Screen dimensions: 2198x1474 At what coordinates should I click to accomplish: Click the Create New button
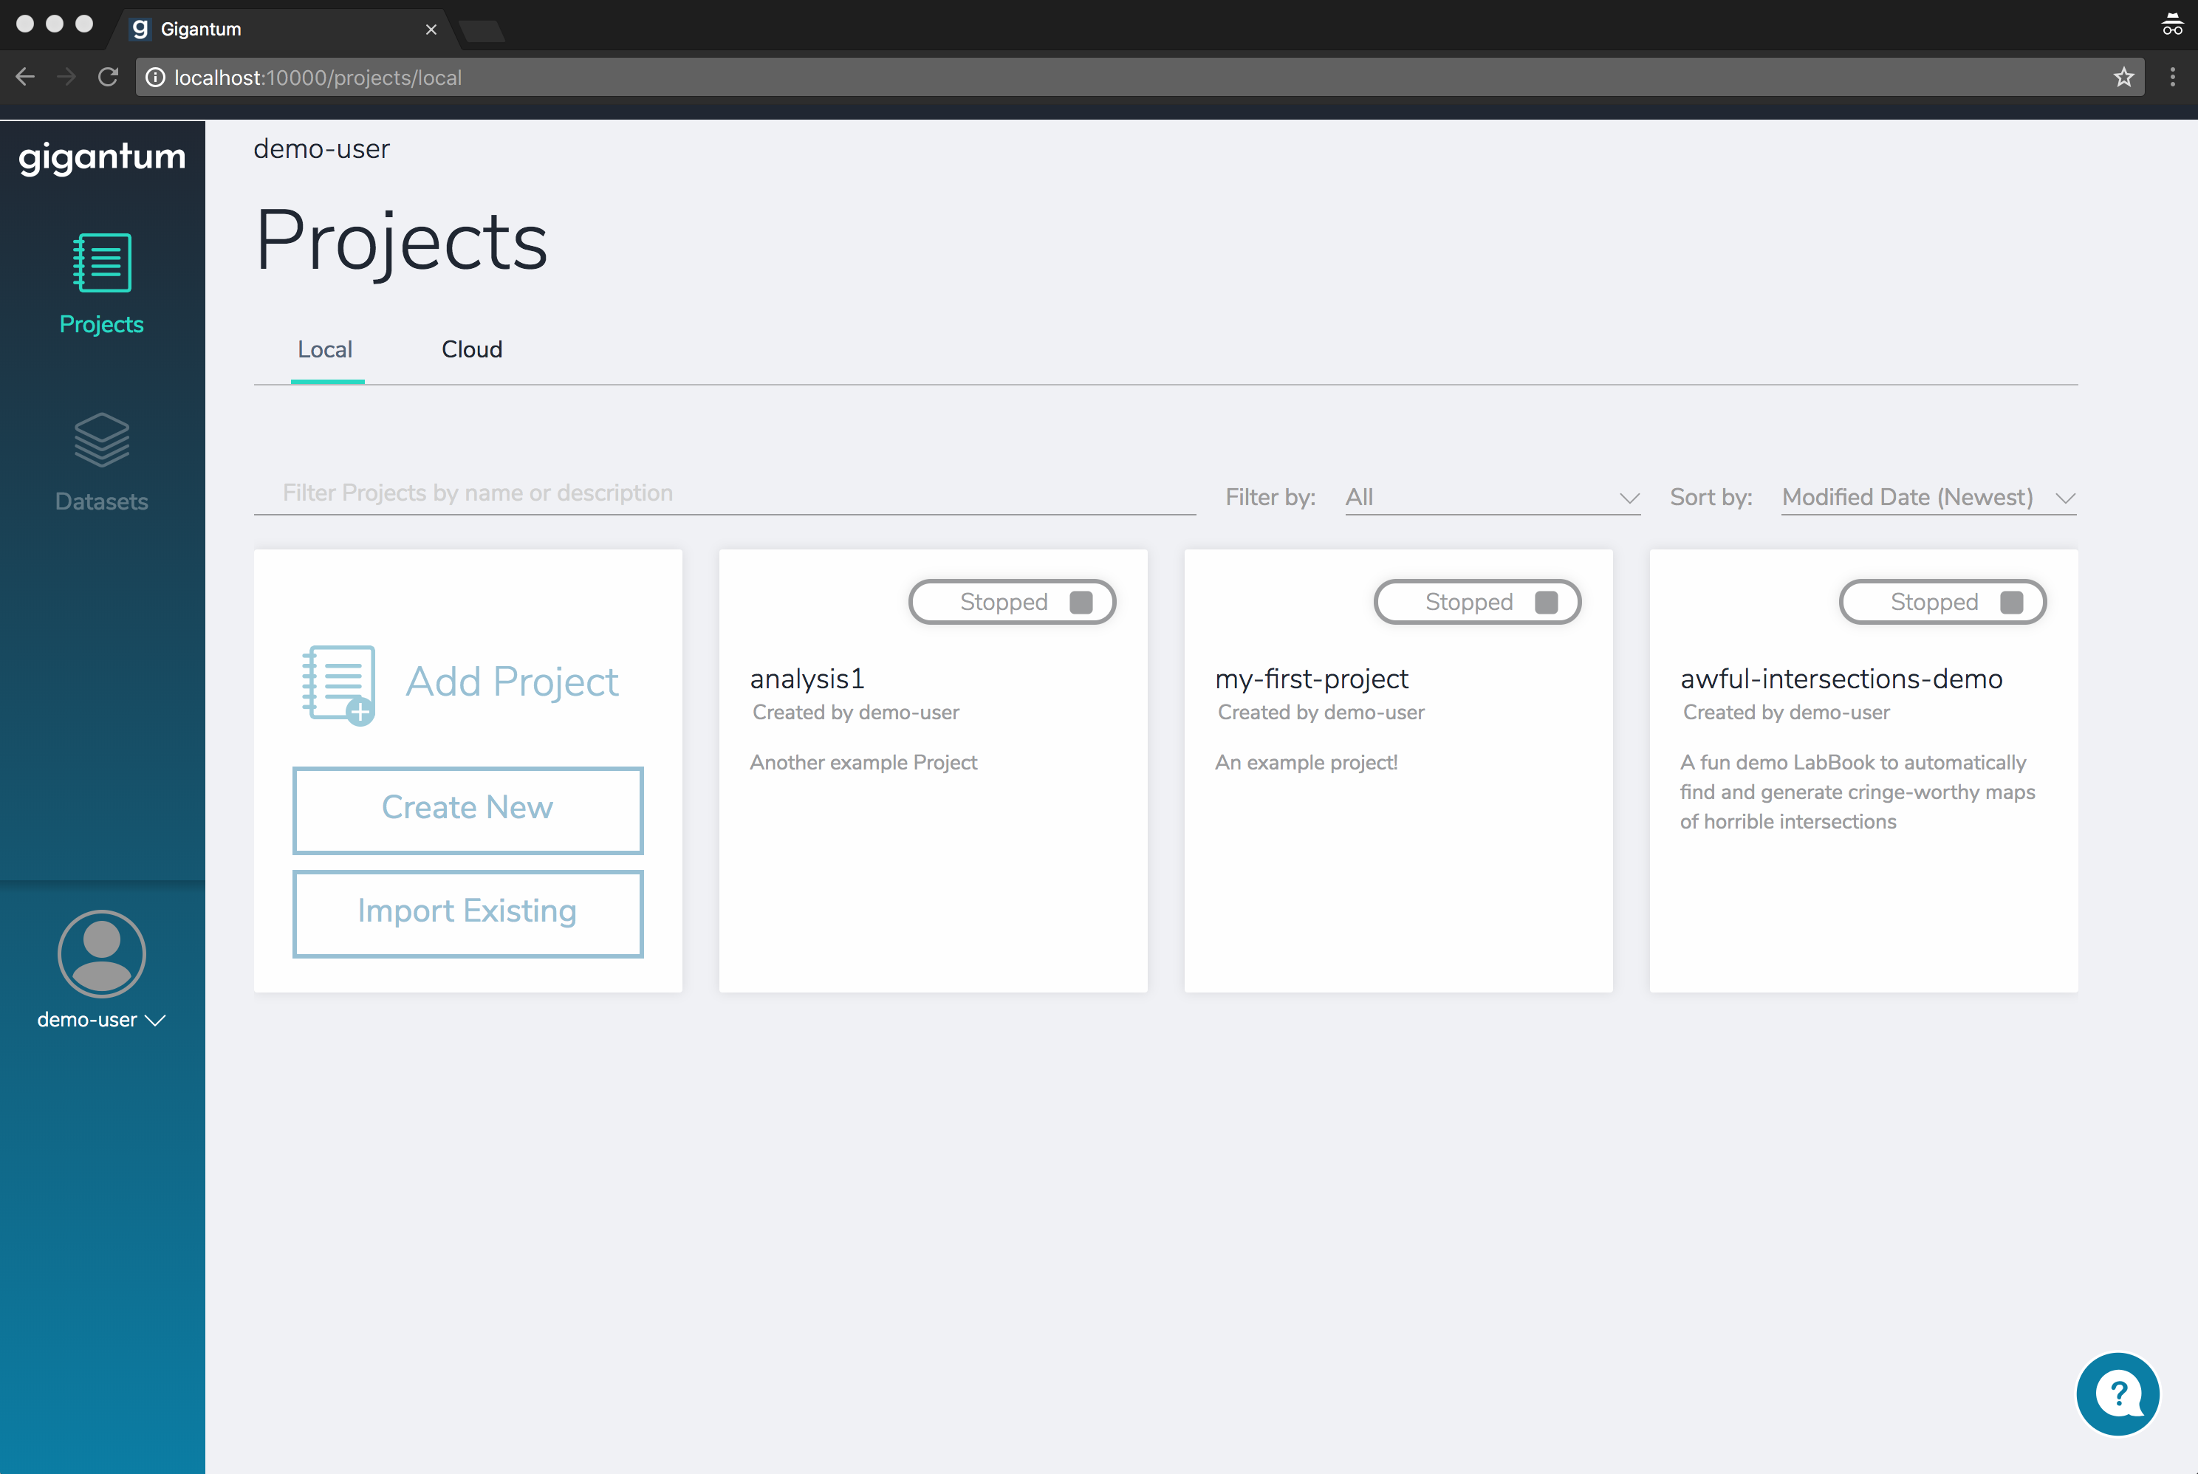coord(468,809)
